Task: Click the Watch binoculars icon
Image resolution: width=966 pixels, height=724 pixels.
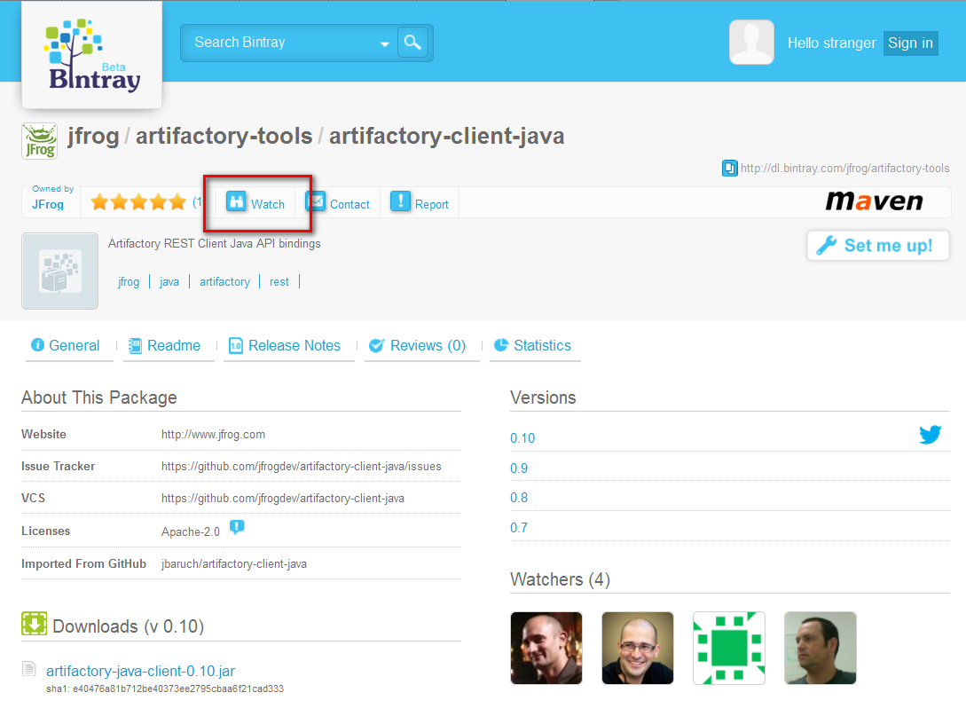Action: pos(236,202)
